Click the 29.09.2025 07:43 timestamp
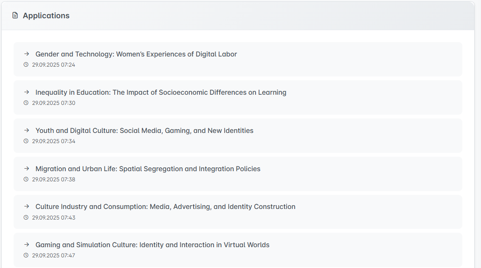481x268 pixels. (53, 218)
